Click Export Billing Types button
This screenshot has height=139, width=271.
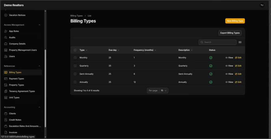pos(230,33)
